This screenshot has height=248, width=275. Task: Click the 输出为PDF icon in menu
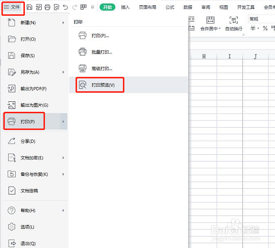(11, 89)
